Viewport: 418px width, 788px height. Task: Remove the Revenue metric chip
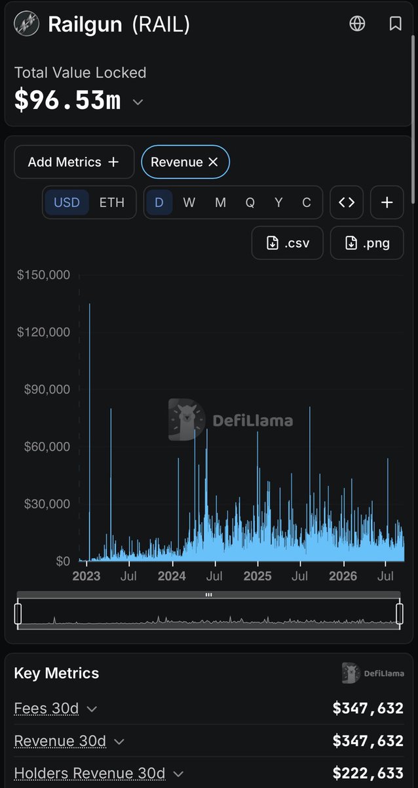(x=213, y=162)
